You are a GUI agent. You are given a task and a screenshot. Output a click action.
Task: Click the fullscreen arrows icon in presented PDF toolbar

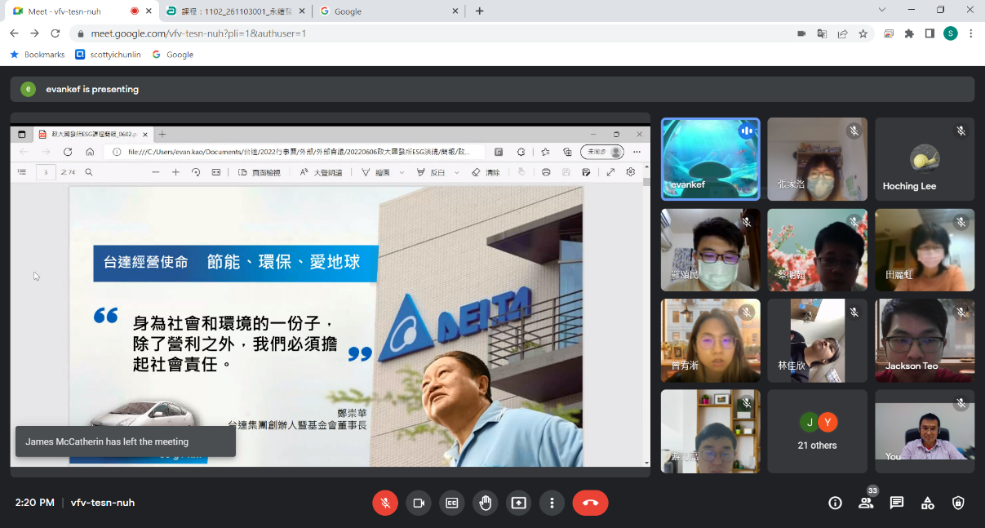[610, 172]
